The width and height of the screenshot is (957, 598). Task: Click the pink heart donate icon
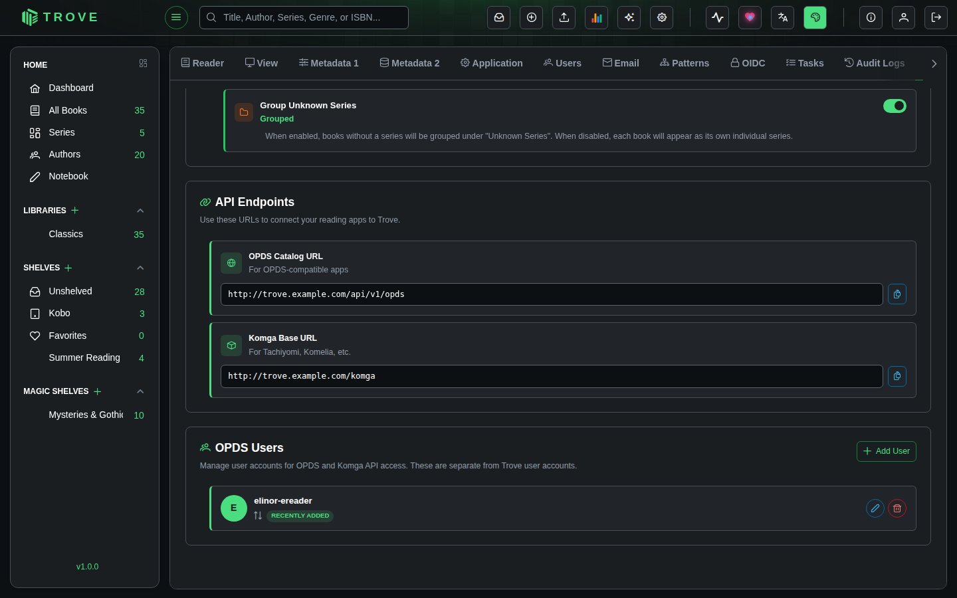tap(750, 17)
